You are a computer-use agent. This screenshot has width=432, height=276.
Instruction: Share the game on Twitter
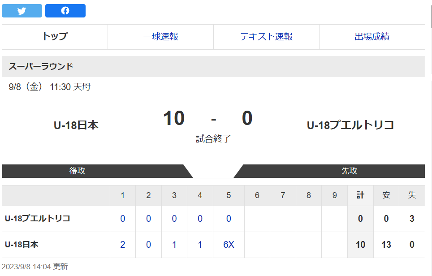pos(22,11)
